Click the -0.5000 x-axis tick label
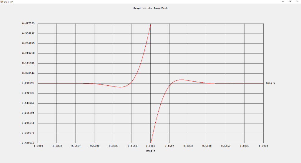Image resolution: width=301 pixels, height=163 pixels. [94, 146]
